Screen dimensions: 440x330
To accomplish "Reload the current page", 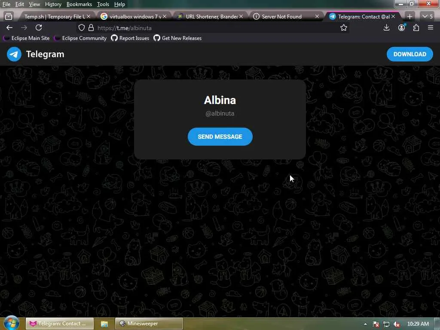I will pos(39,27).
